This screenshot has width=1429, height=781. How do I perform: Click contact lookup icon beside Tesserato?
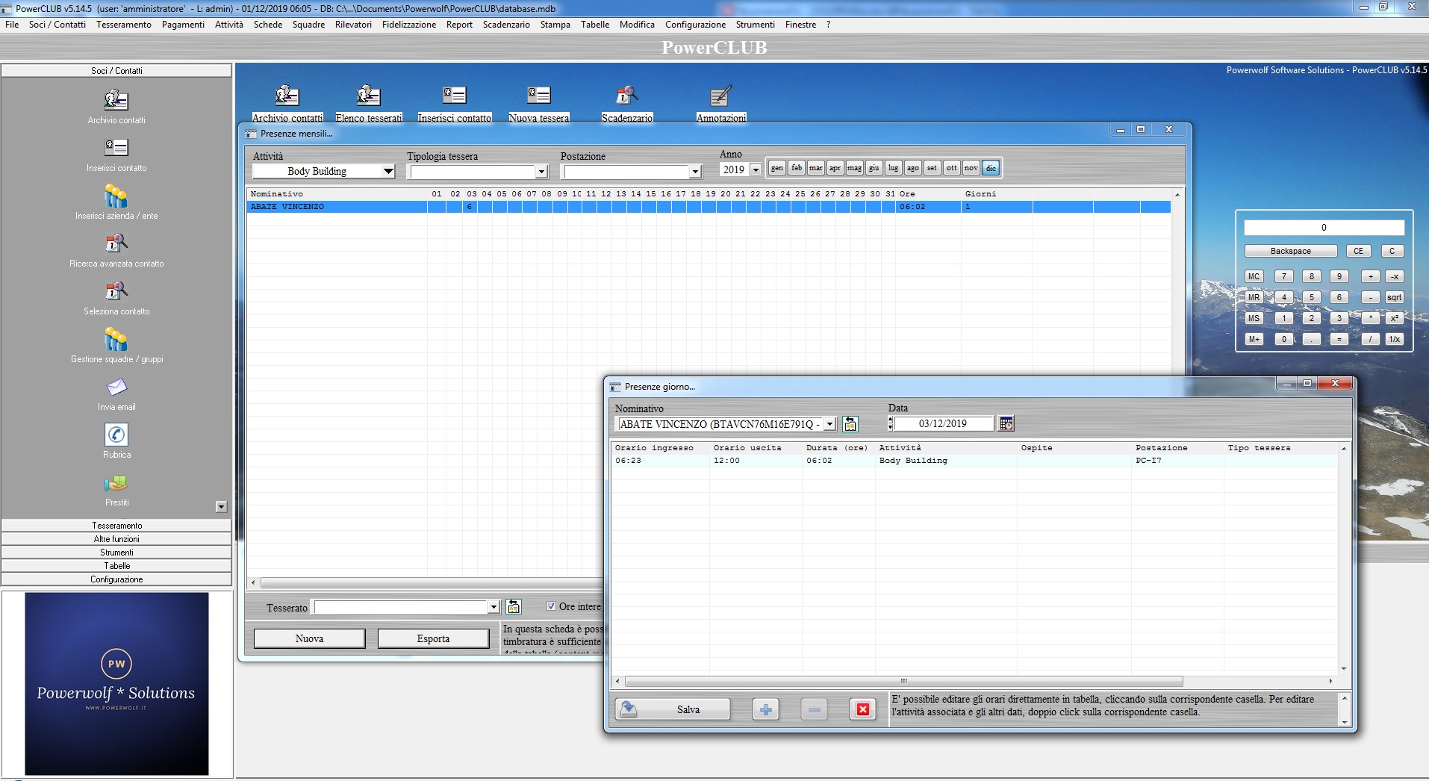[514, 607]
